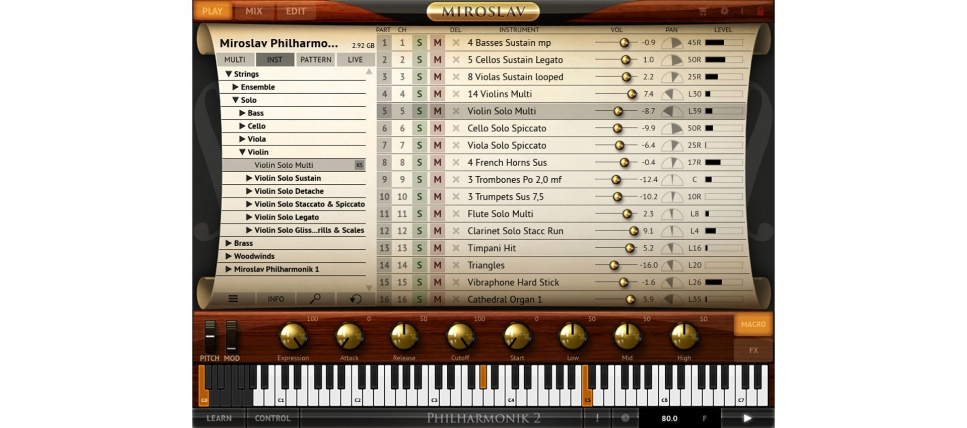This screenshot has height=428, width=967.
Task: Click the MACRO button
Action: coord(753,324)
